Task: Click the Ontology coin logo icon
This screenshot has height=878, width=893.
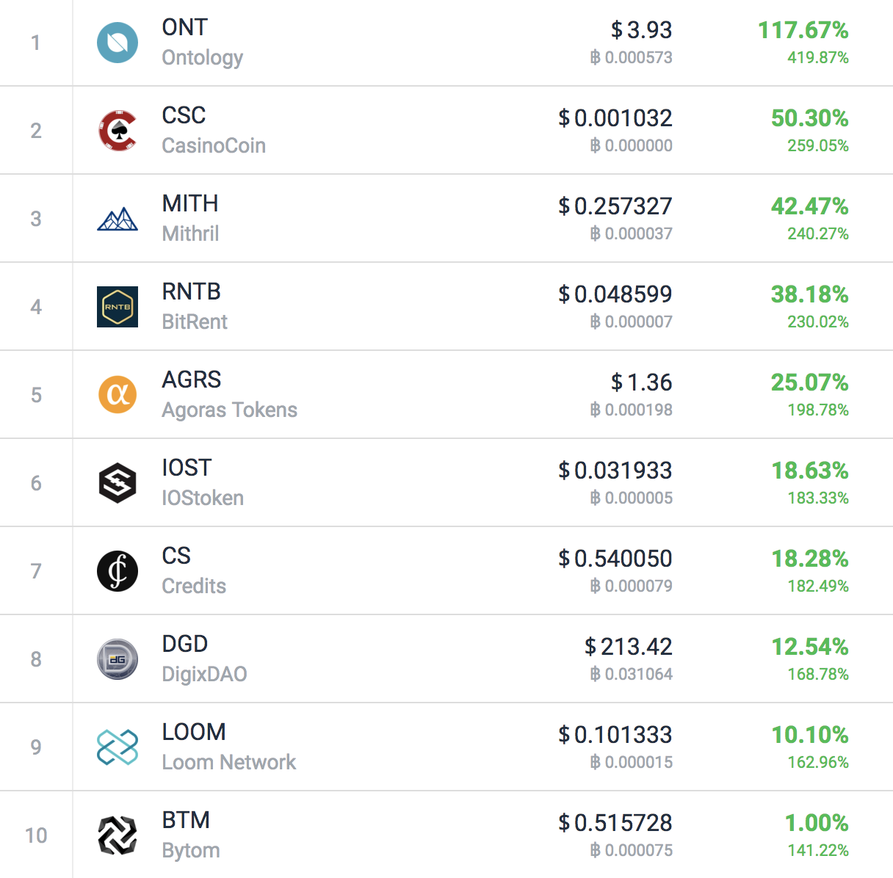Action: pyautogui.click(x=117, y=43)
